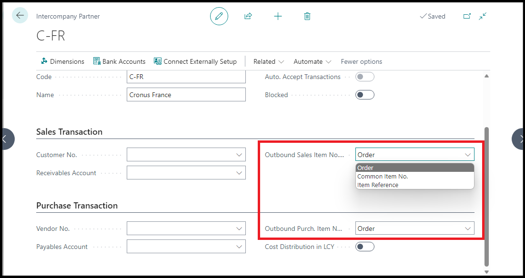525x278 pixels.
Task: Open page in new window icon
Action: [467, 16]
